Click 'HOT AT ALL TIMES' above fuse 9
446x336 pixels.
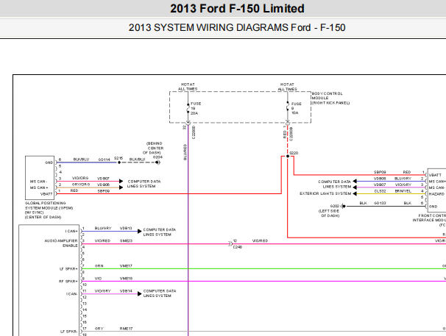pyautogui.click(x=287, y=87)
